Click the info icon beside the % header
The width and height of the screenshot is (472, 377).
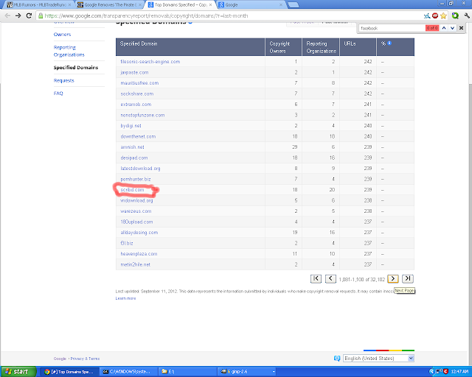pyautogui.click(x=389, y=43)
